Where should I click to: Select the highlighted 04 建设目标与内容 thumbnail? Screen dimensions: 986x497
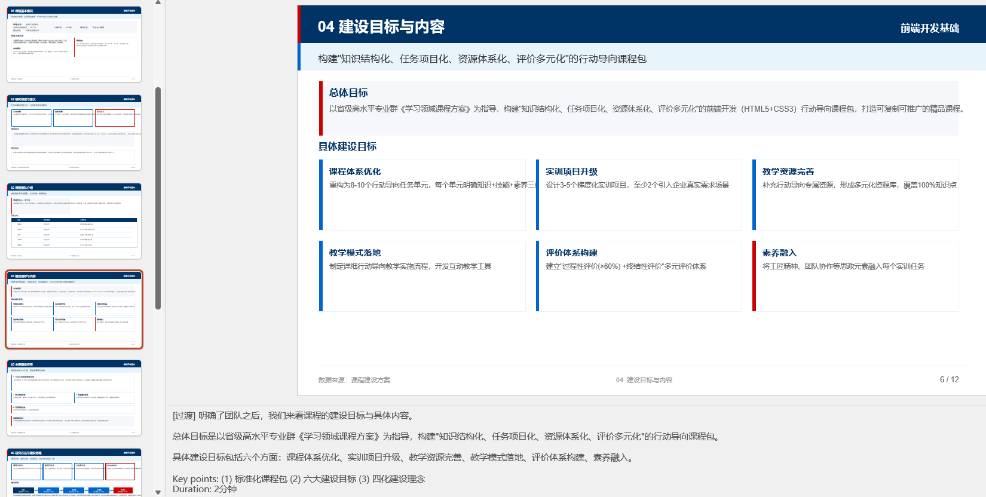[x=74, y=309]
